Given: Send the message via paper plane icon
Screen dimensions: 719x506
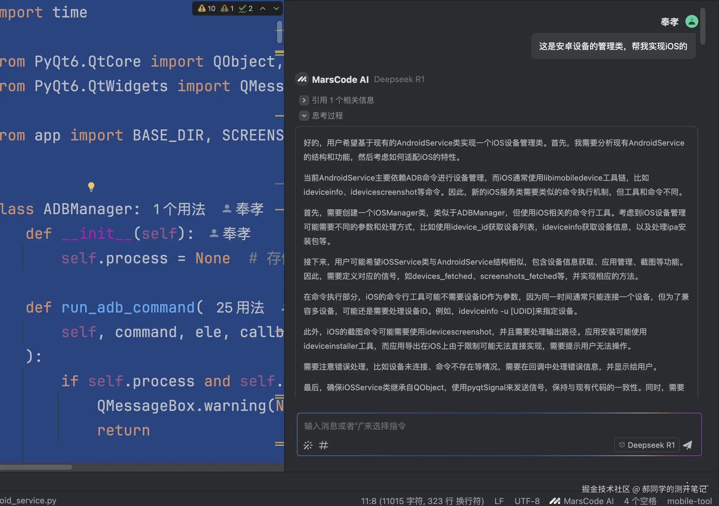Looking at the screenshot, I should click(x=688, y=445).
